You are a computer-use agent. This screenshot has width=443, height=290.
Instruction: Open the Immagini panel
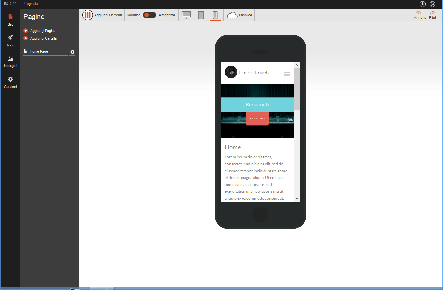[11, 61]
